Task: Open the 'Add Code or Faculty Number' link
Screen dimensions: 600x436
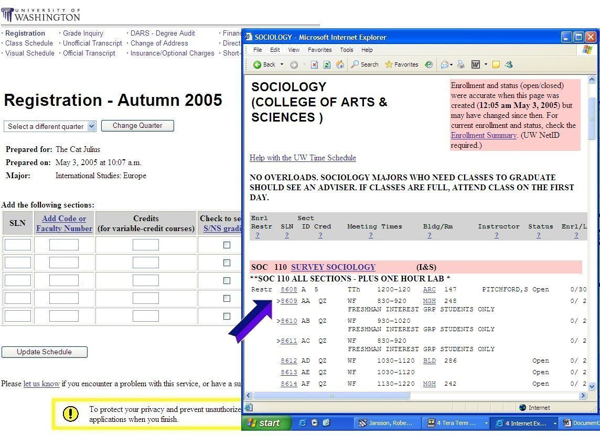Action: tap(64, 223)
